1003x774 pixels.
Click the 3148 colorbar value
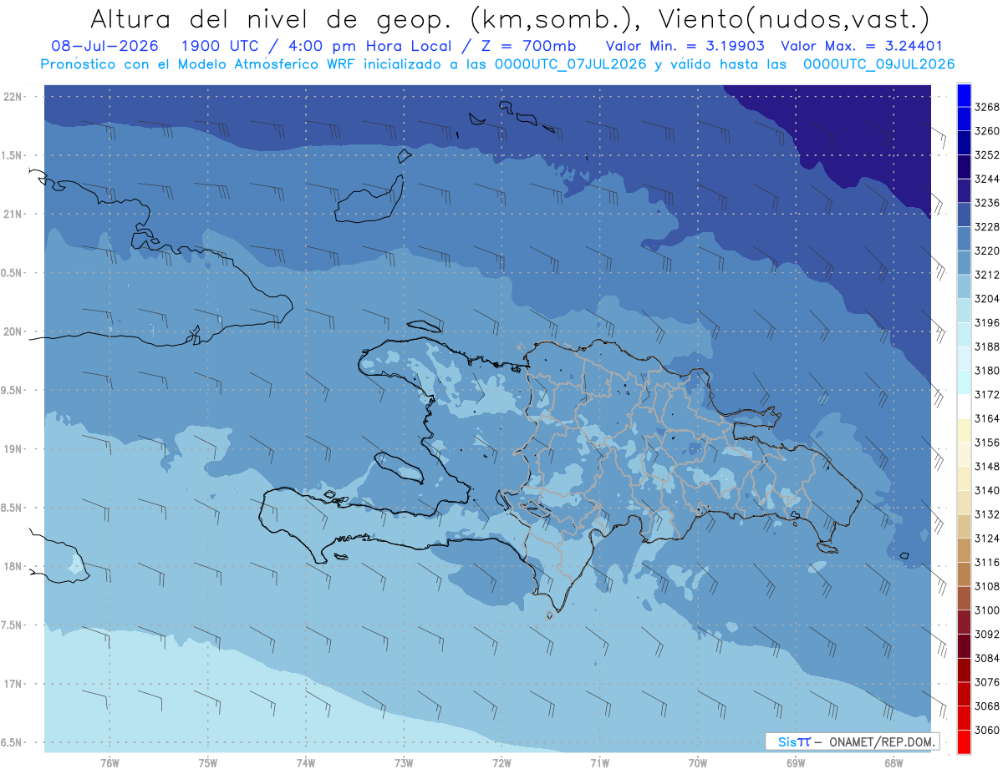tap(987, 466)
